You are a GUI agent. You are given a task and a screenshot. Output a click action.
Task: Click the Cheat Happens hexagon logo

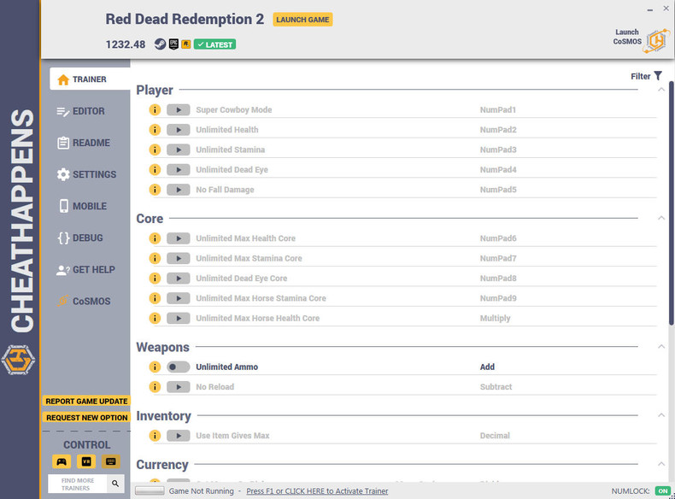[x=18, y=360]
